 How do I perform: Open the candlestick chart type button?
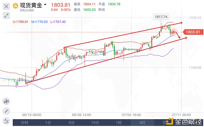tap(6, 101)
